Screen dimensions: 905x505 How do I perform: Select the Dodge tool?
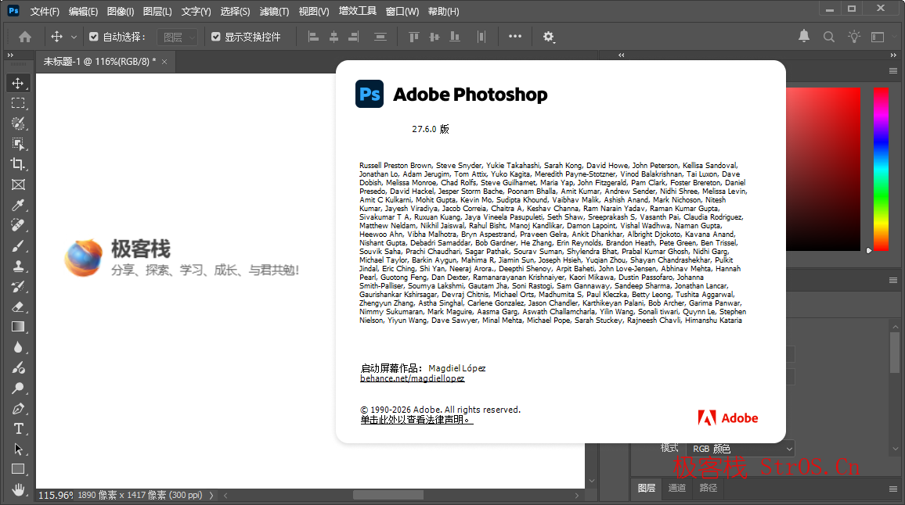coord(18,388)
